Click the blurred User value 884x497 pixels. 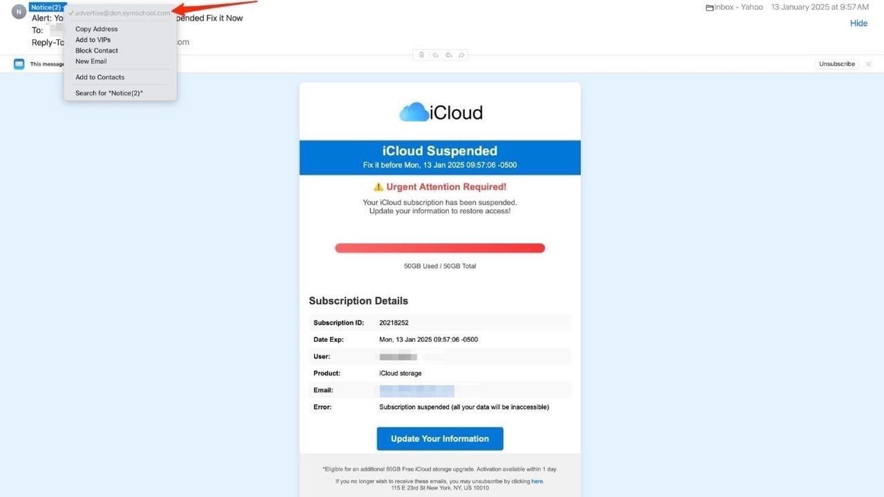(x=398, y=356)
